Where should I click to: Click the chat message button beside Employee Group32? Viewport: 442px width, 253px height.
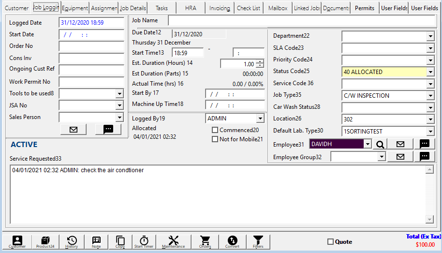click(x=424, y=156)
